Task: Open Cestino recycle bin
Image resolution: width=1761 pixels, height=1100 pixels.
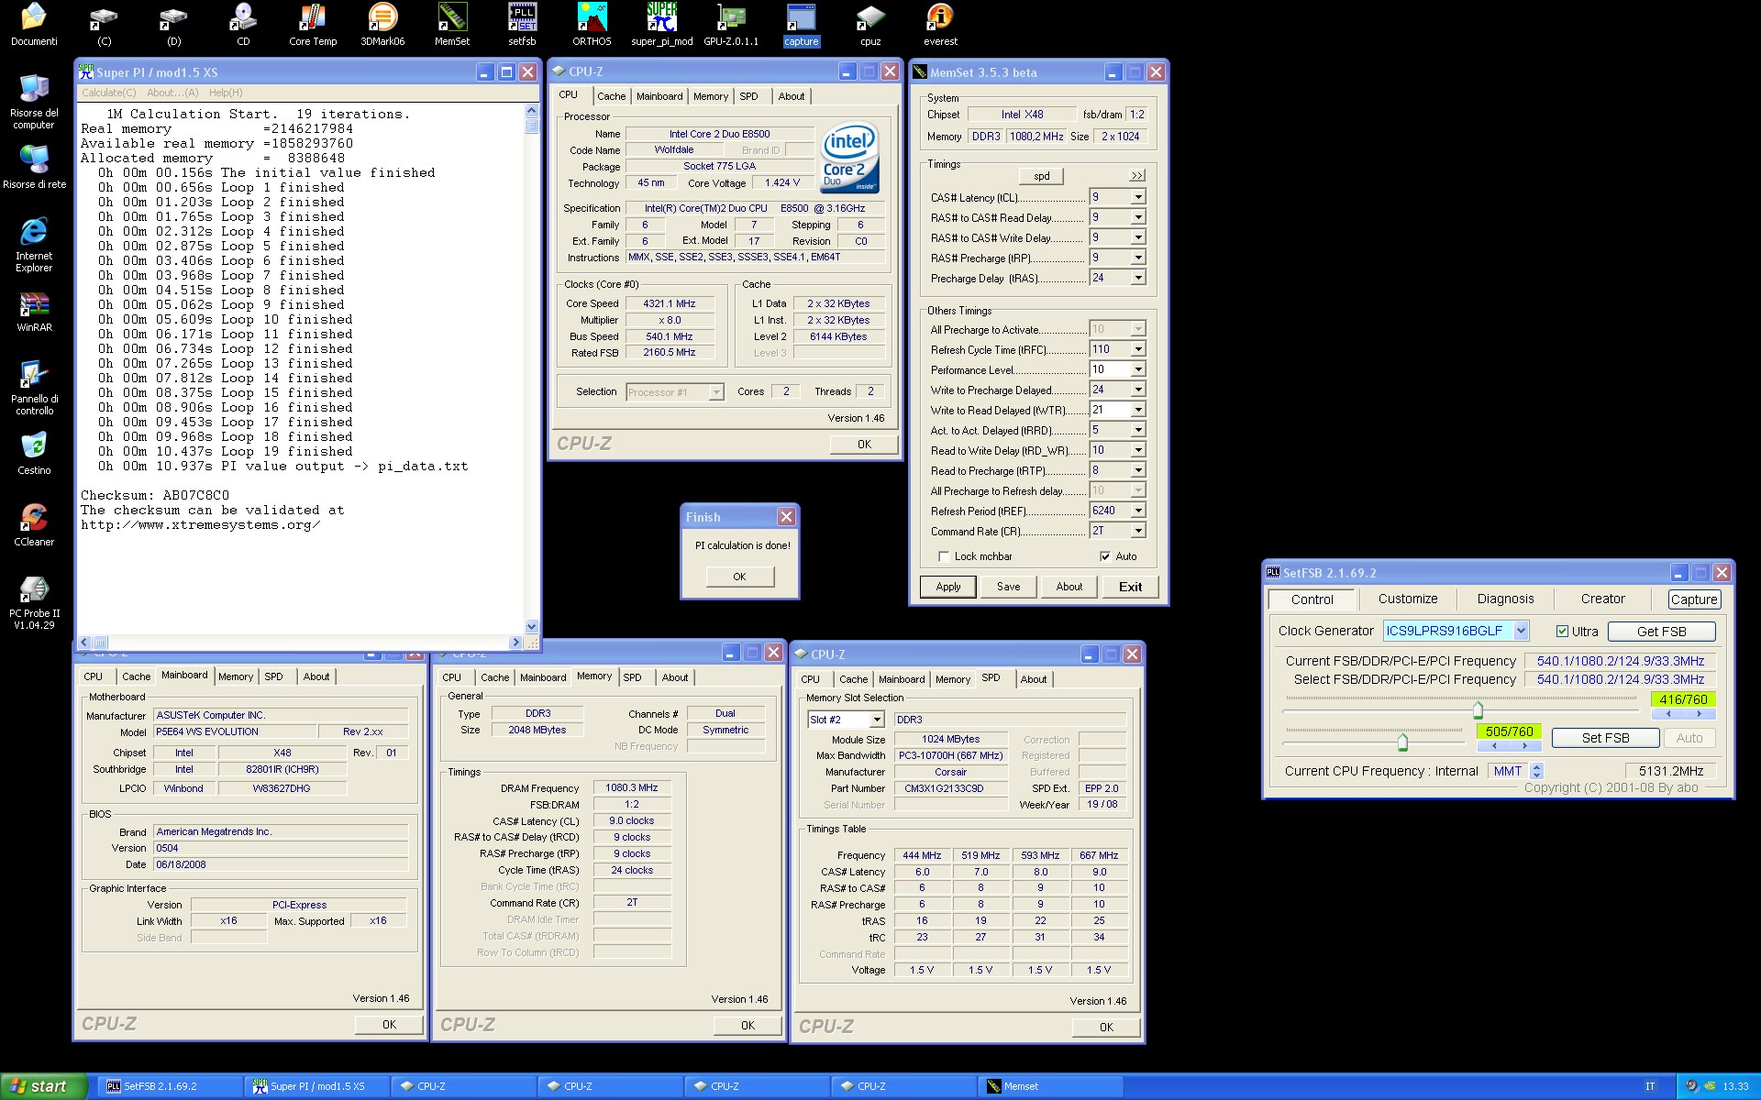Action: (34, 454)
